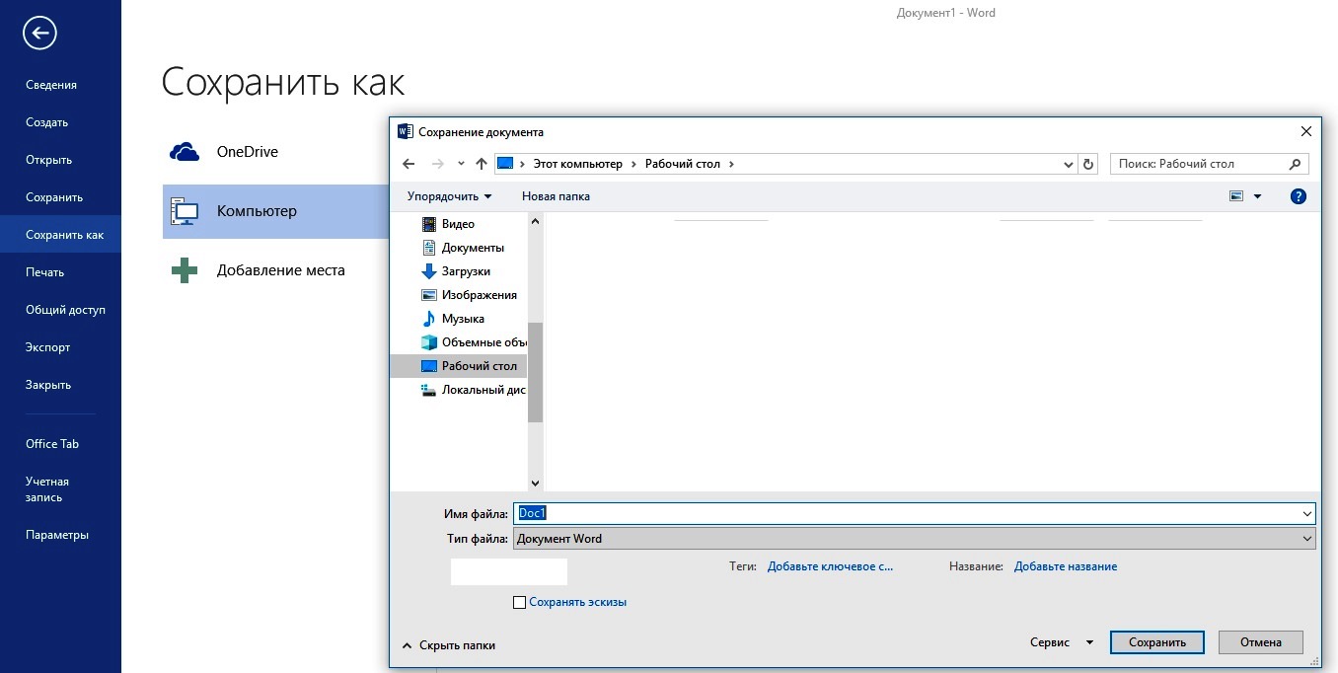This screenshot has width=1338, height=673.
Task: Click the Рабочий стол breadcrumb segment
Action: [x=683, y=164]
